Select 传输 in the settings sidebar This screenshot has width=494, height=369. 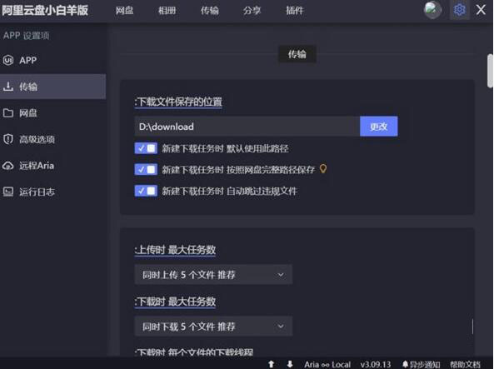52,87
